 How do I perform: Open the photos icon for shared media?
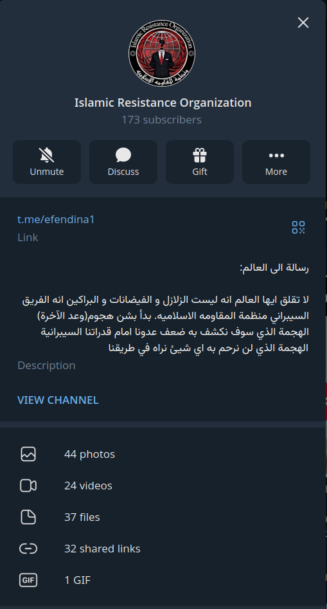pos(28,454)
